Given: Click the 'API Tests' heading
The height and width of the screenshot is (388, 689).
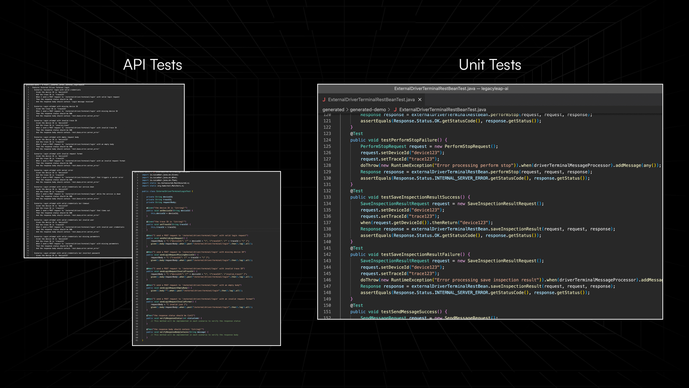Looking at the screenshot, I should click(x=153, y=65).
